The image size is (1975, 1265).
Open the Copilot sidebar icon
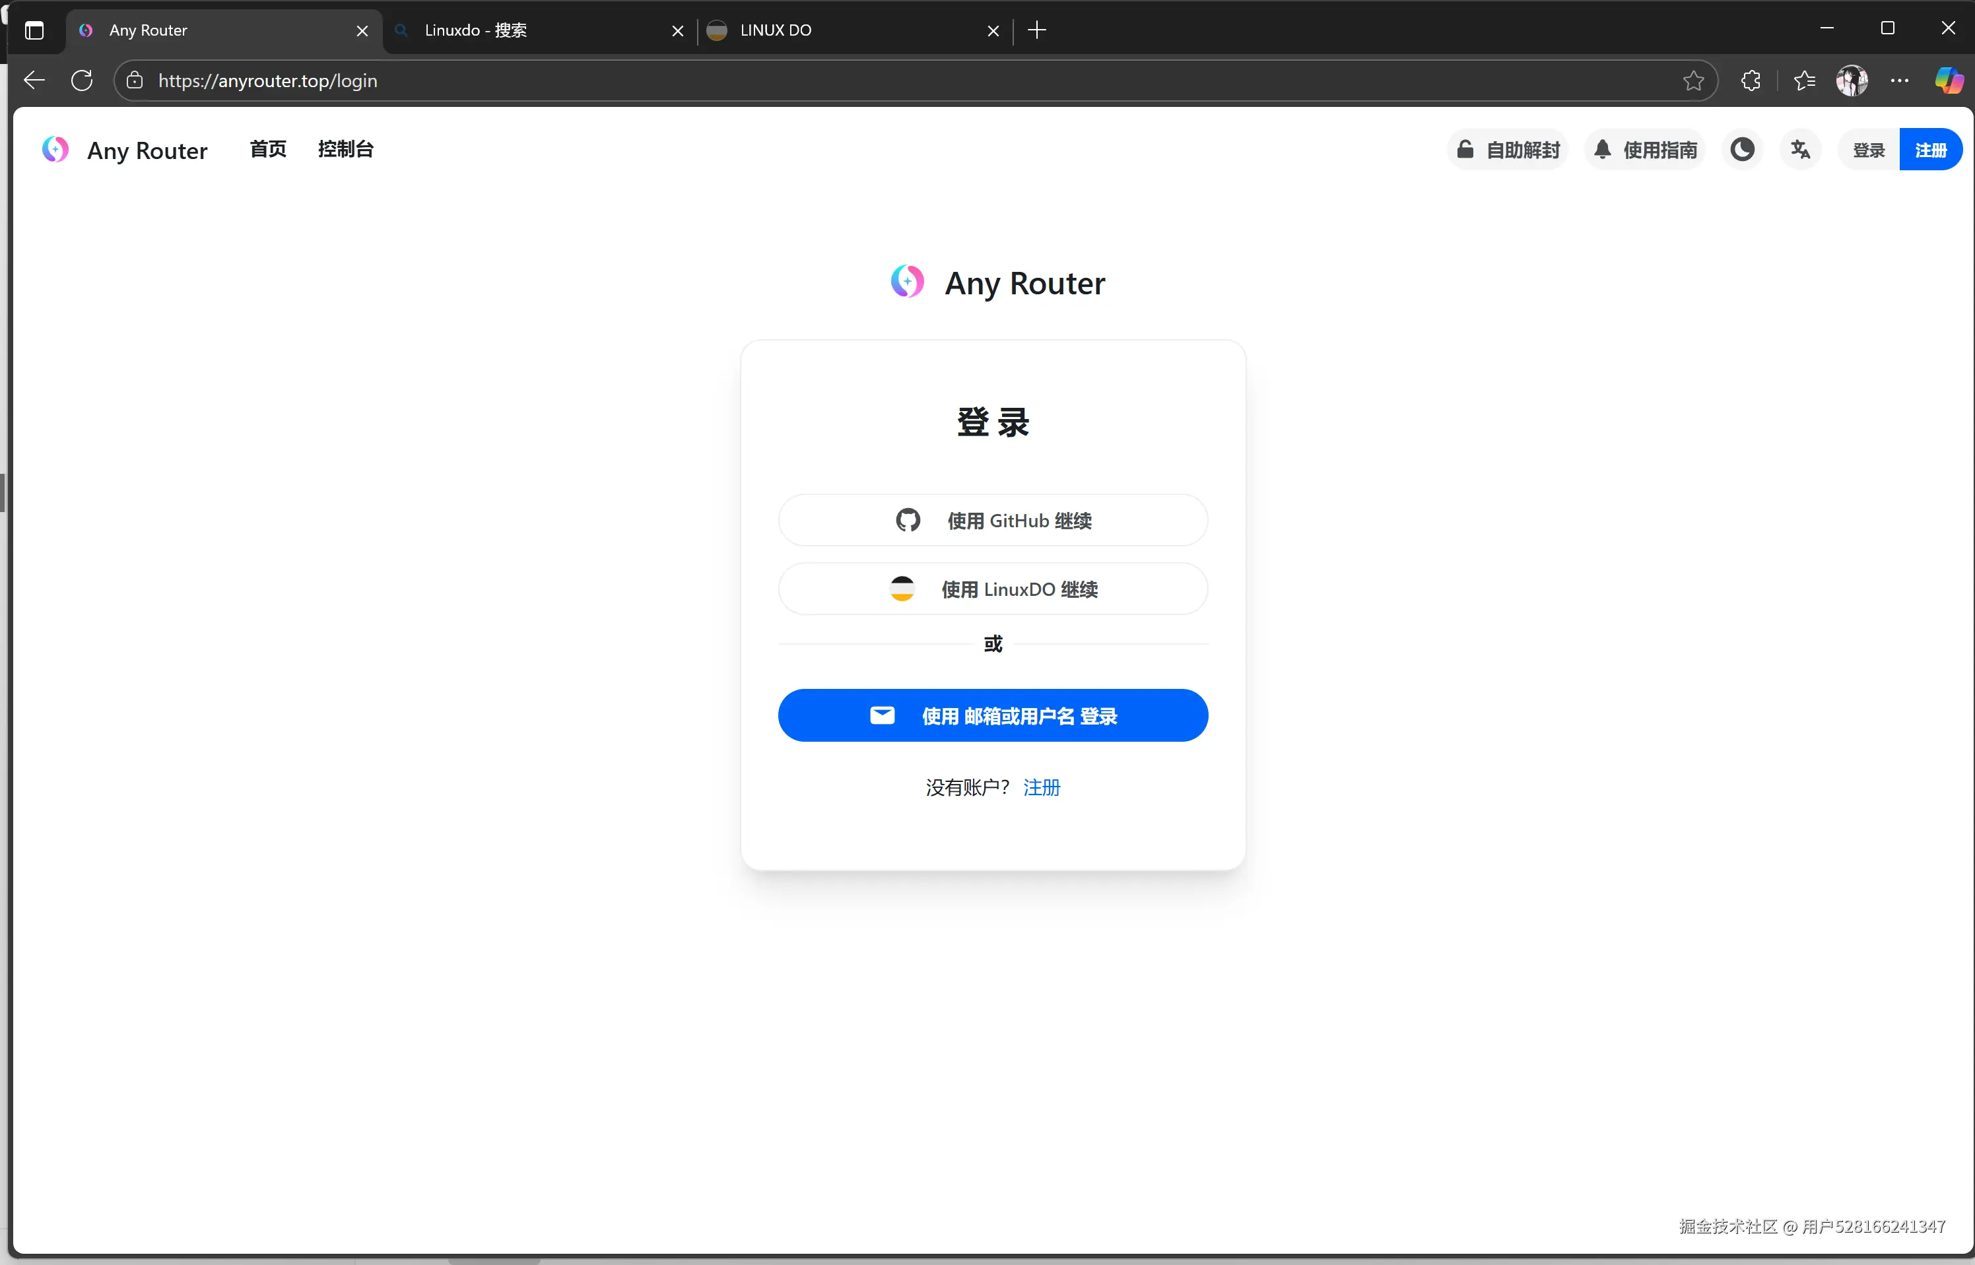[x=1949, y=81]
